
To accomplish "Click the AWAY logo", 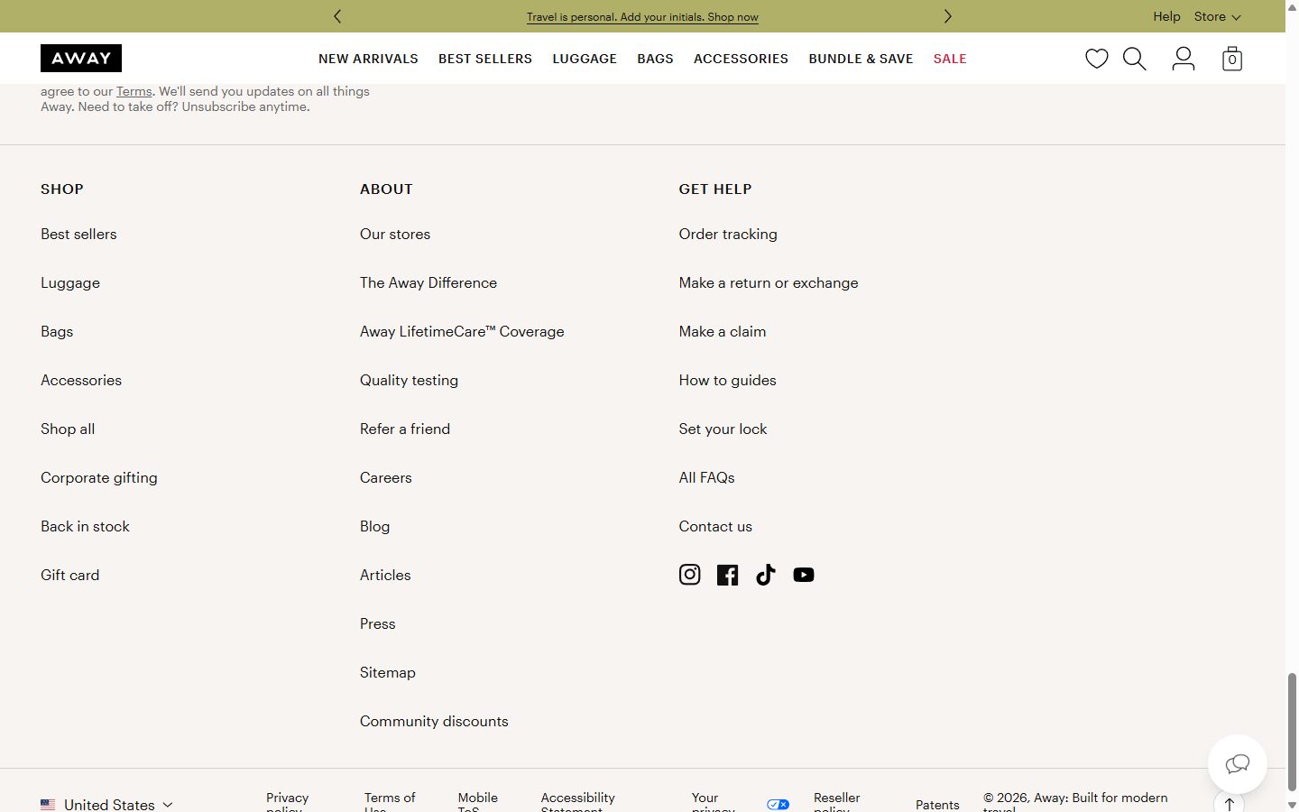I will point(81,59).
